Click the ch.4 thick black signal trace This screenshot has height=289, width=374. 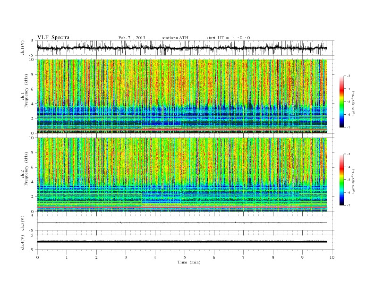(x=182, y=242)
